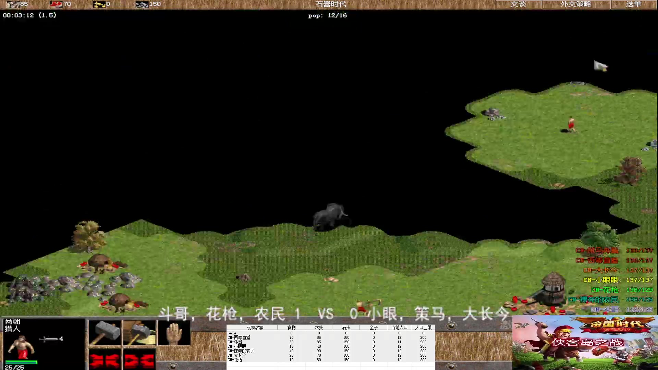Click the CN-裸奔的农民 row in the player table
This screenshot has height=370, width=658.
coord(330,351)
